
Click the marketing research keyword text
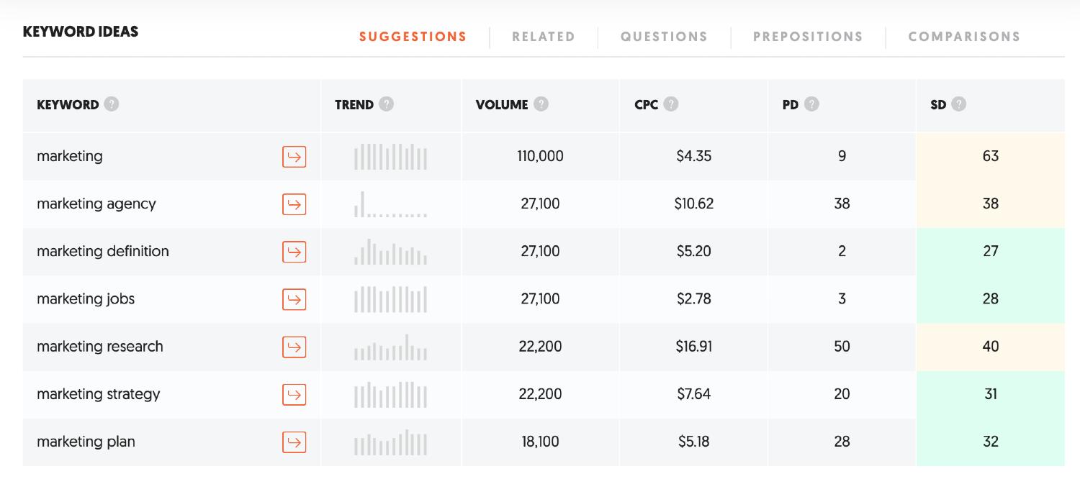100,347
